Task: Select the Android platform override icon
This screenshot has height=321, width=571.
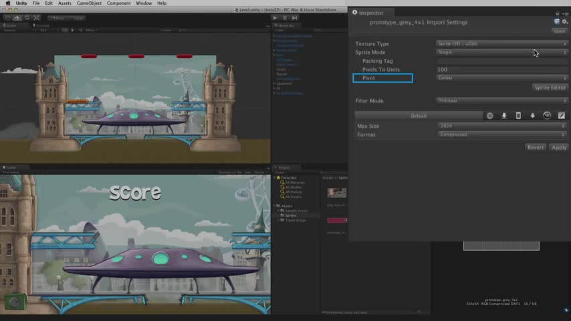Action: click(532, 116)
